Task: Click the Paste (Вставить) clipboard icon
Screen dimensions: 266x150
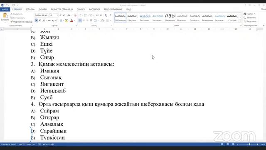Action: click(x=5, y=16)
